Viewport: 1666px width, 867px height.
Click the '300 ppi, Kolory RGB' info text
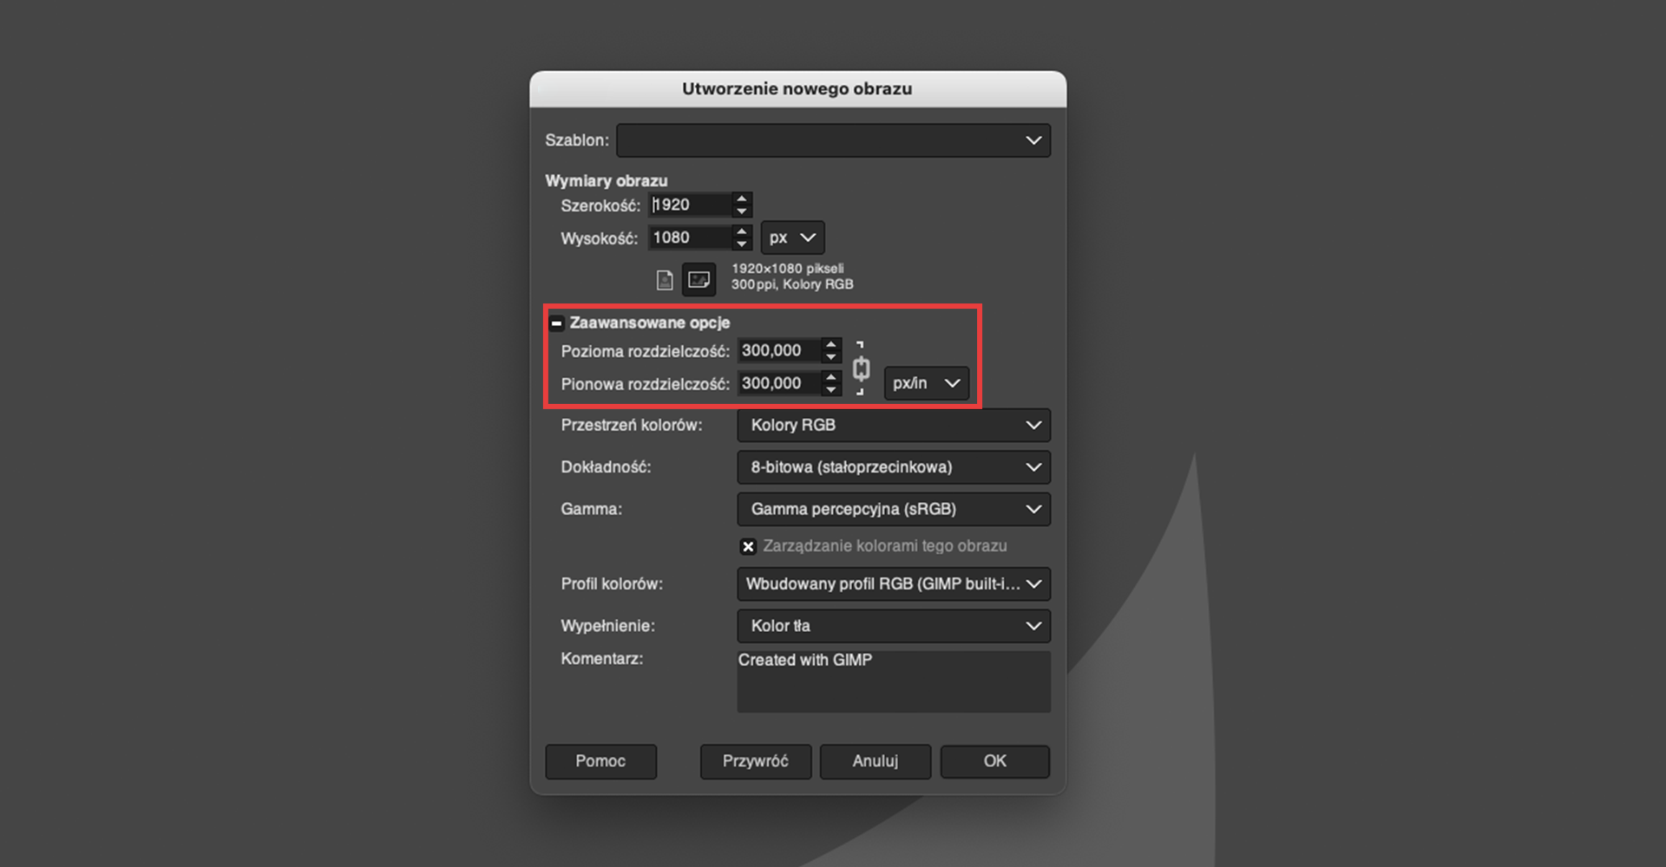pyautogui.click(x=792, y=284)
